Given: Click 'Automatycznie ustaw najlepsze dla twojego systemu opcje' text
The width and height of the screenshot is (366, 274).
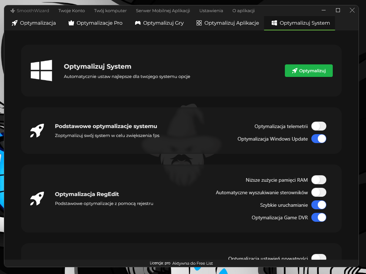Looking at the screenshot, I should [127, 77].
